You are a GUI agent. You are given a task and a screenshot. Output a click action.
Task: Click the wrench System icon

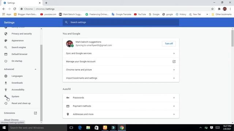coord(6,96)
